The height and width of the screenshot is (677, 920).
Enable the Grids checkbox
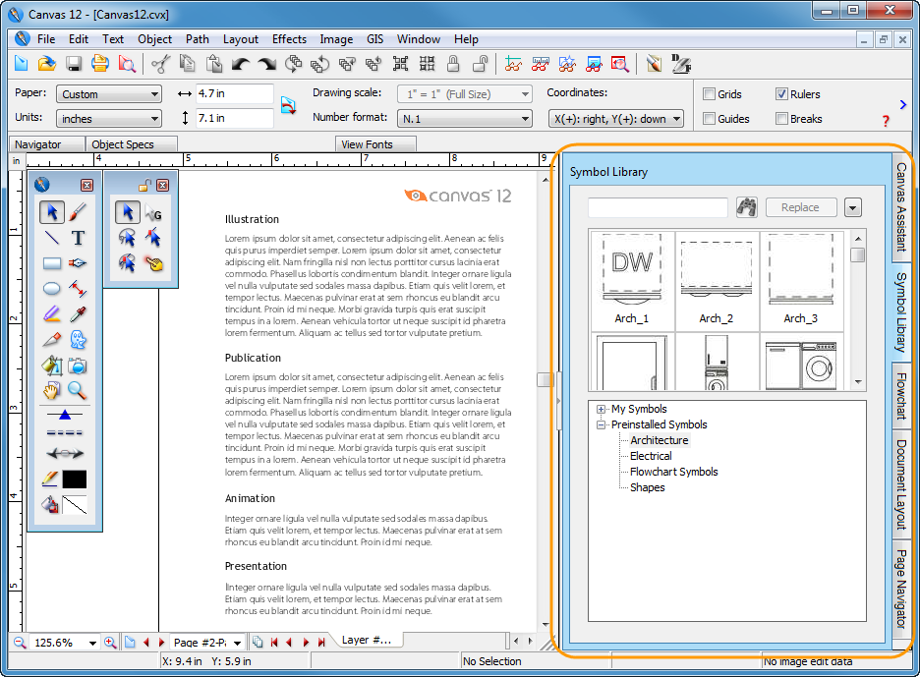pos(710,94)
